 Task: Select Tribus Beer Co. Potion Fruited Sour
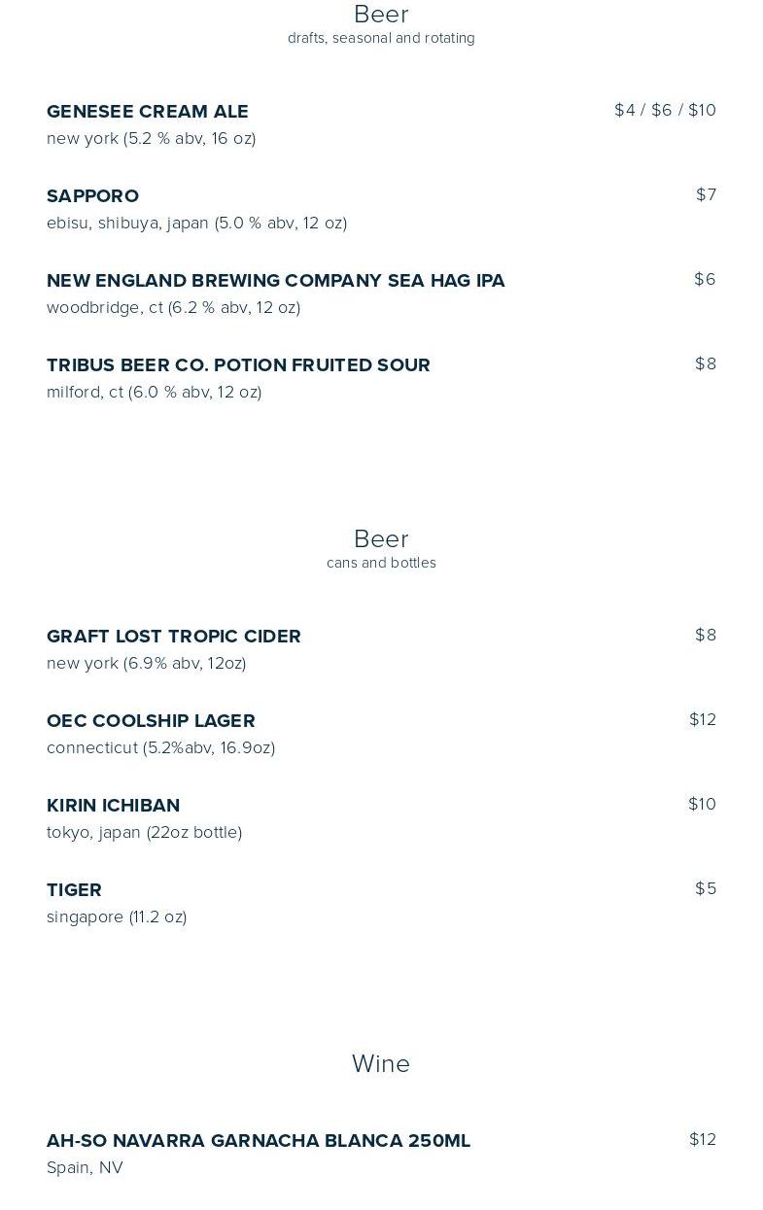click(238, 365)
